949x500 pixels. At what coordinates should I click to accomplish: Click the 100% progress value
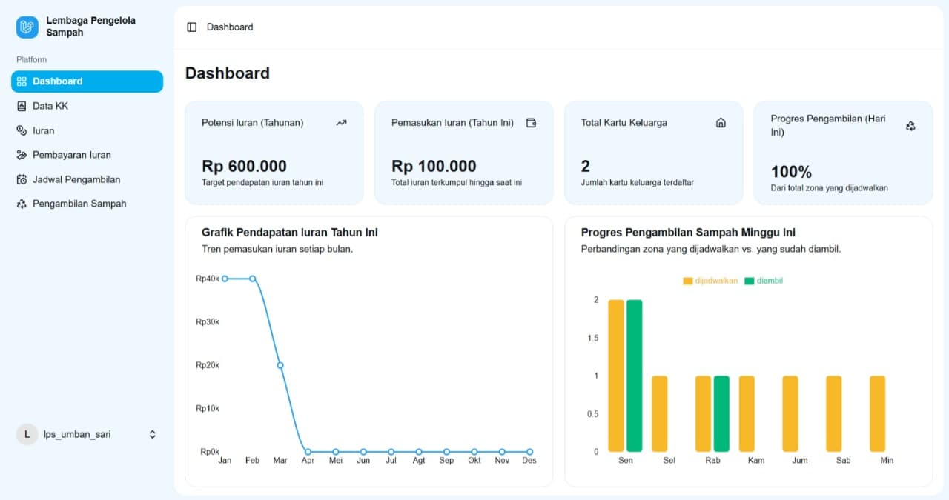[791, 172]
